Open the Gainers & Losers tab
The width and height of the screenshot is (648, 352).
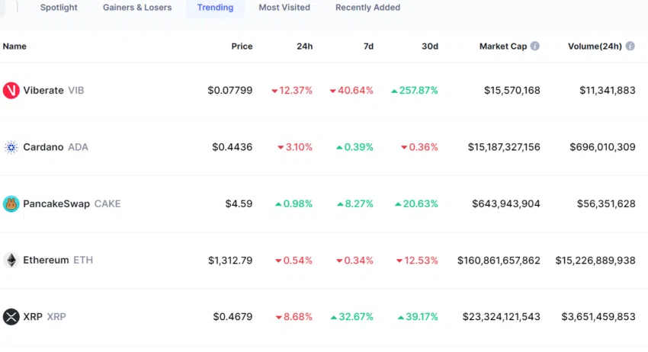click(x=137, y=8)
